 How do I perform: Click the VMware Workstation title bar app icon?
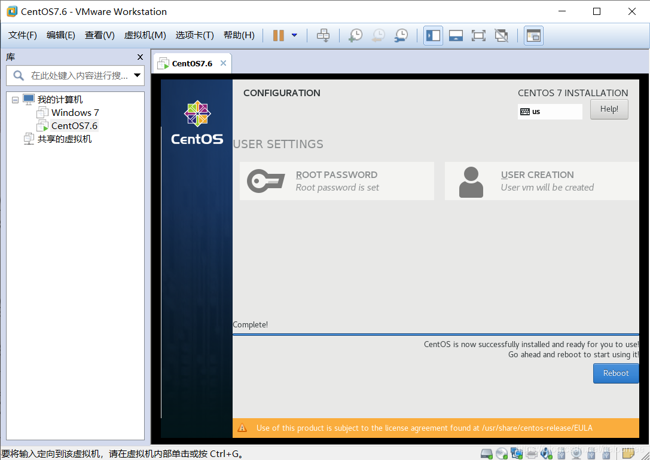pyautogui.click(x=12, y=11)
